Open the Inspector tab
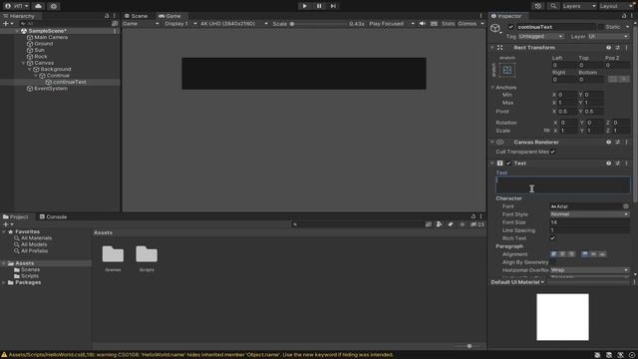Viewport: 638px width, 359px height. [506, 16]
